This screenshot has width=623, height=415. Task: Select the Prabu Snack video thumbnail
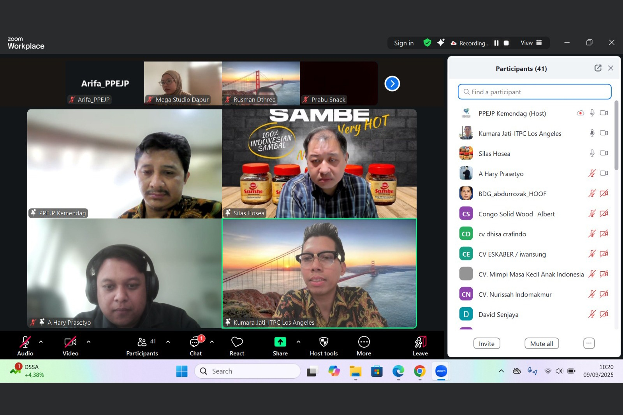point(339,83)
